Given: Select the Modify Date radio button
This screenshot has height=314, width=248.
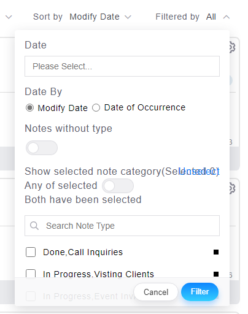Looking at the screenshot, I should pos(29,107).
